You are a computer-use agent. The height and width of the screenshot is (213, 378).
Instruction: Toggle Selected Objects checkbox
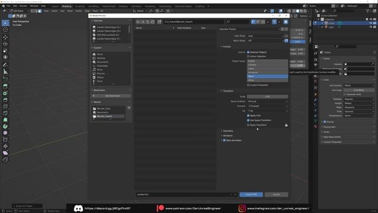[x=248, y=52]
